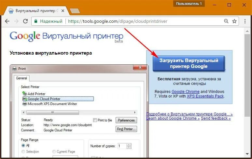The width and height of the screenshot is (252, 159).
Task: Bookmark page with the star icon
Action: pyautogui.click(x=234, y=21)
